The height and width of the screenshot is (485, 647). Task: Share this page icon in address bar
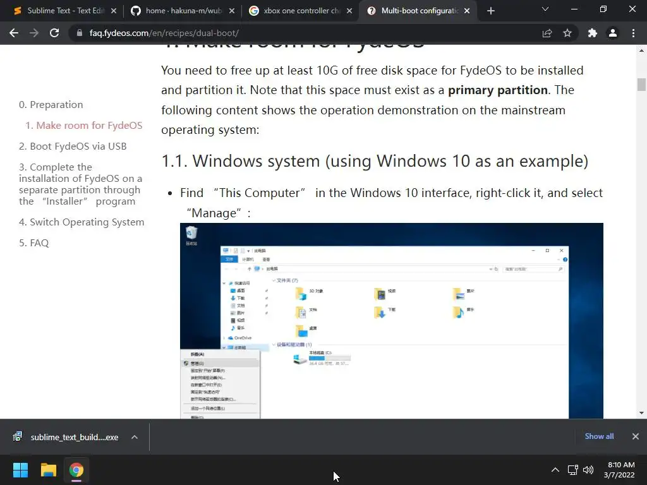pos(547,33)
